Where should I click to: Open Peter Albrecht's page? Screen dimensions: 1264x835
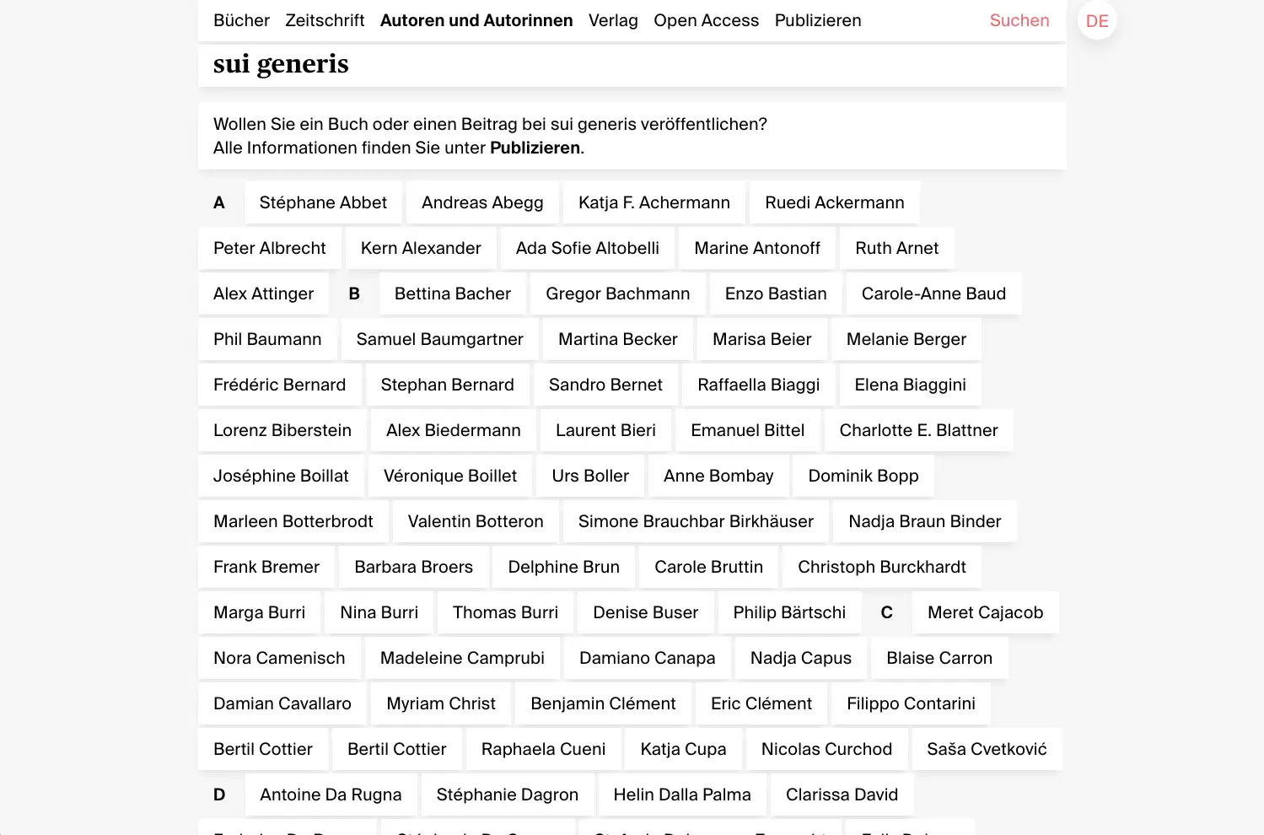(270, 248)
